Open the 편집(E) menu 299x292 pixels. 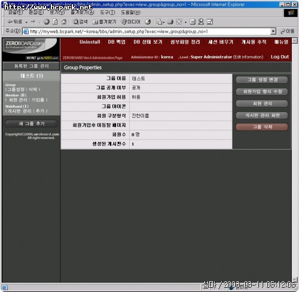click(36, 13)
